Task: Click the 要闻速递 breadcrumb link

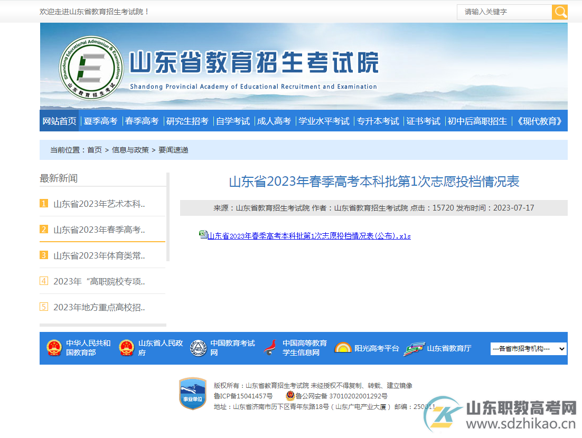Action: [x=173, y=150]
